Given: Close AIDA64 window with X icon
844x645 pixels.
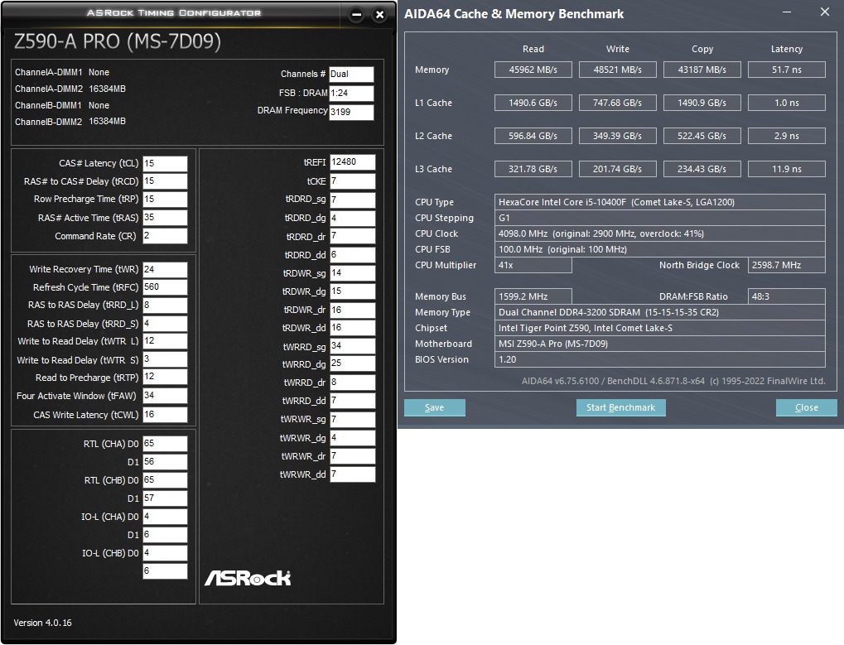Looking at the screenshot, I should 825,12.
